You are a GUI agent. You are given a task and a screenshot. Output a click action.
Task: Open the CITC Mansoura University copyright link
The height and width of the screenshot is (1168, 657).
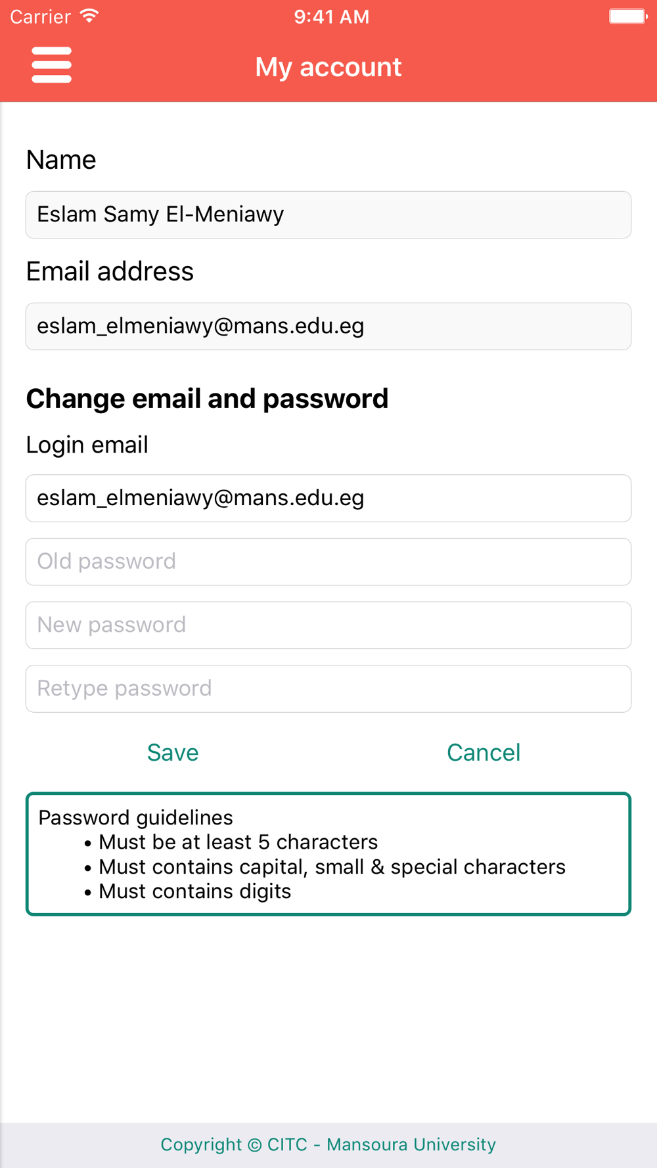point(328,1144)
